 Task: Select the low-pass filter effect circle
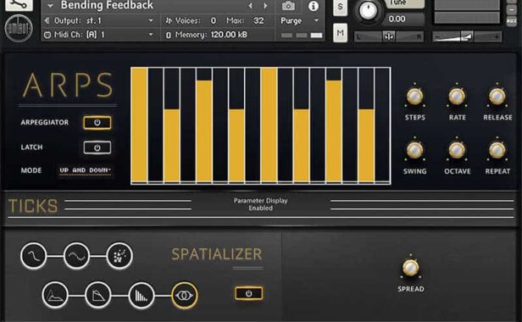pos(34,256)
